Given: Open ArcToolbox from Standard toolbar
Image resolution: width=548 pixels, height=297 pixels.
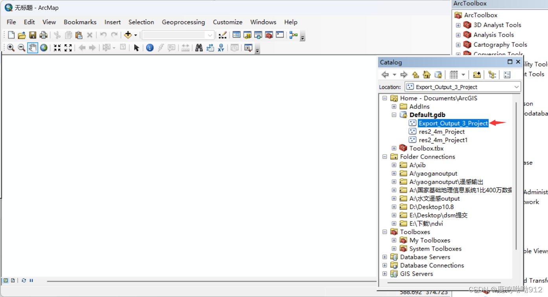Looking at the screenshot, I should click(x=269, y=35).
